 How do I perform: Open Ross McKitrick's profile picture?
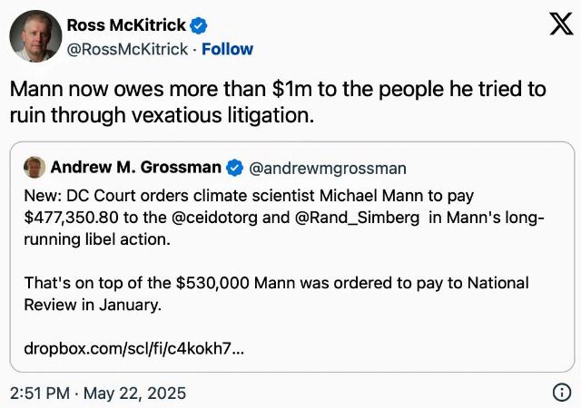tap(35, 36)
